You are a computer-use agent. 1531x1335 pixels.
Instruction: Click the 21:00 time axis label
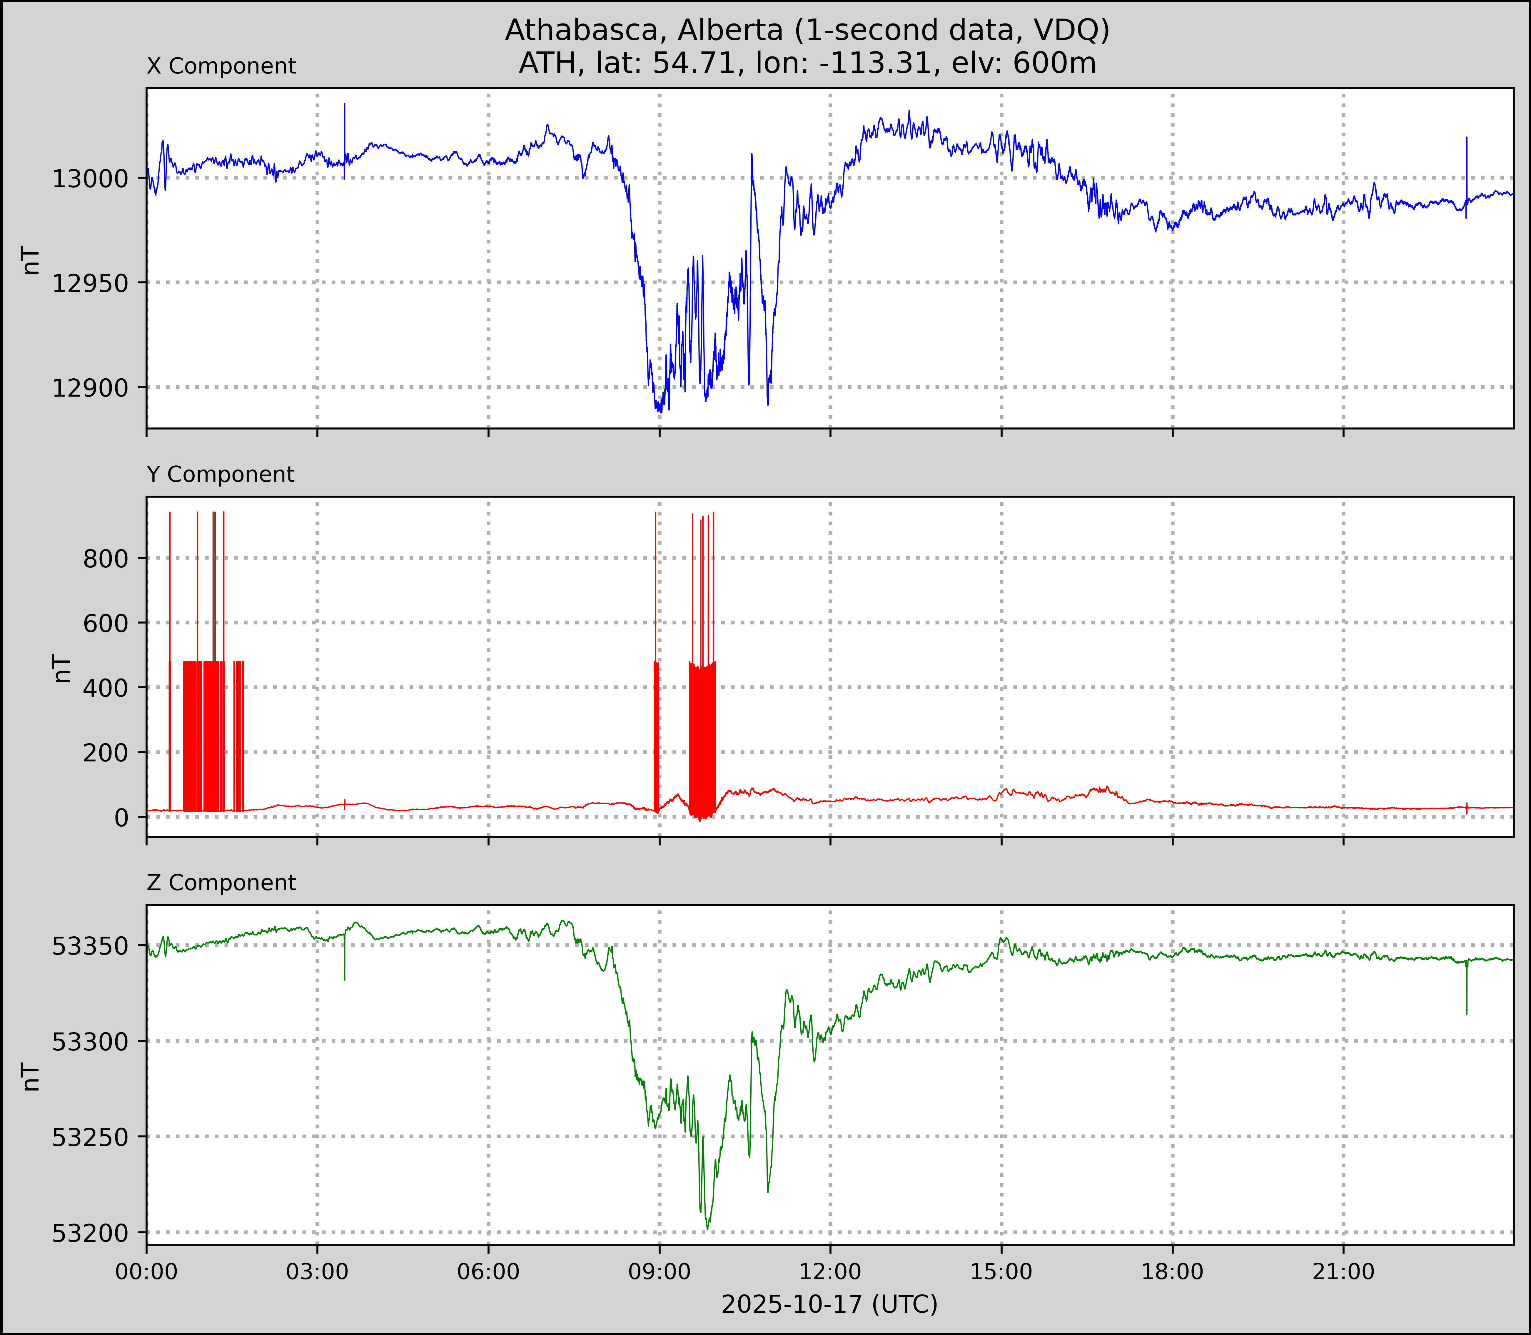tap(1343, 1272)
